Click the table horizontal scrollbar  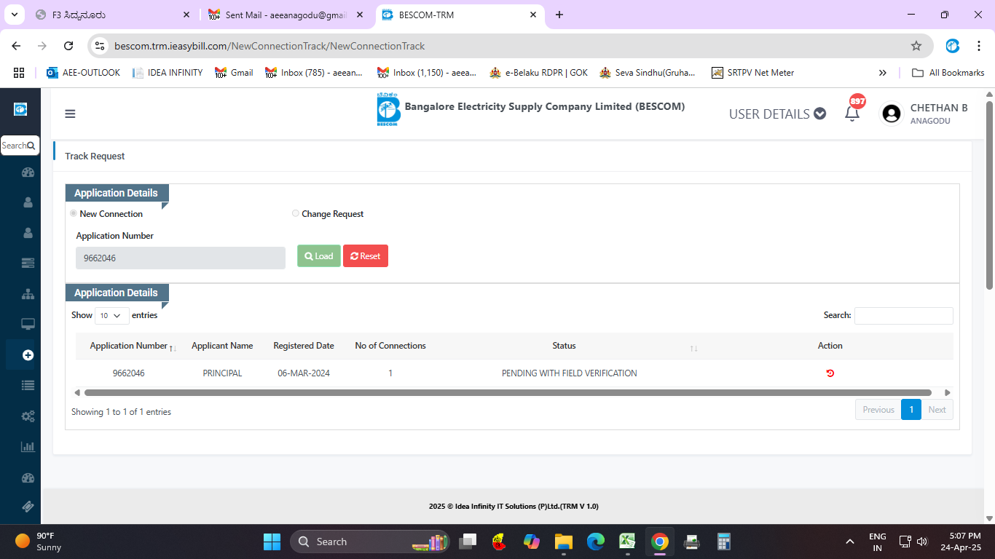(508, 392)
